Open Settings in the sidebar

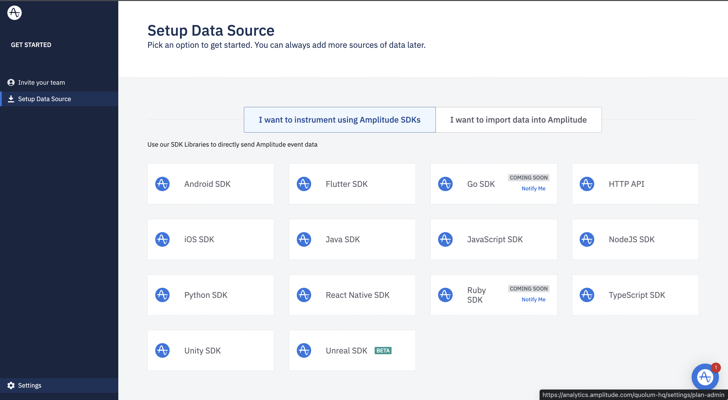[30, 385]
